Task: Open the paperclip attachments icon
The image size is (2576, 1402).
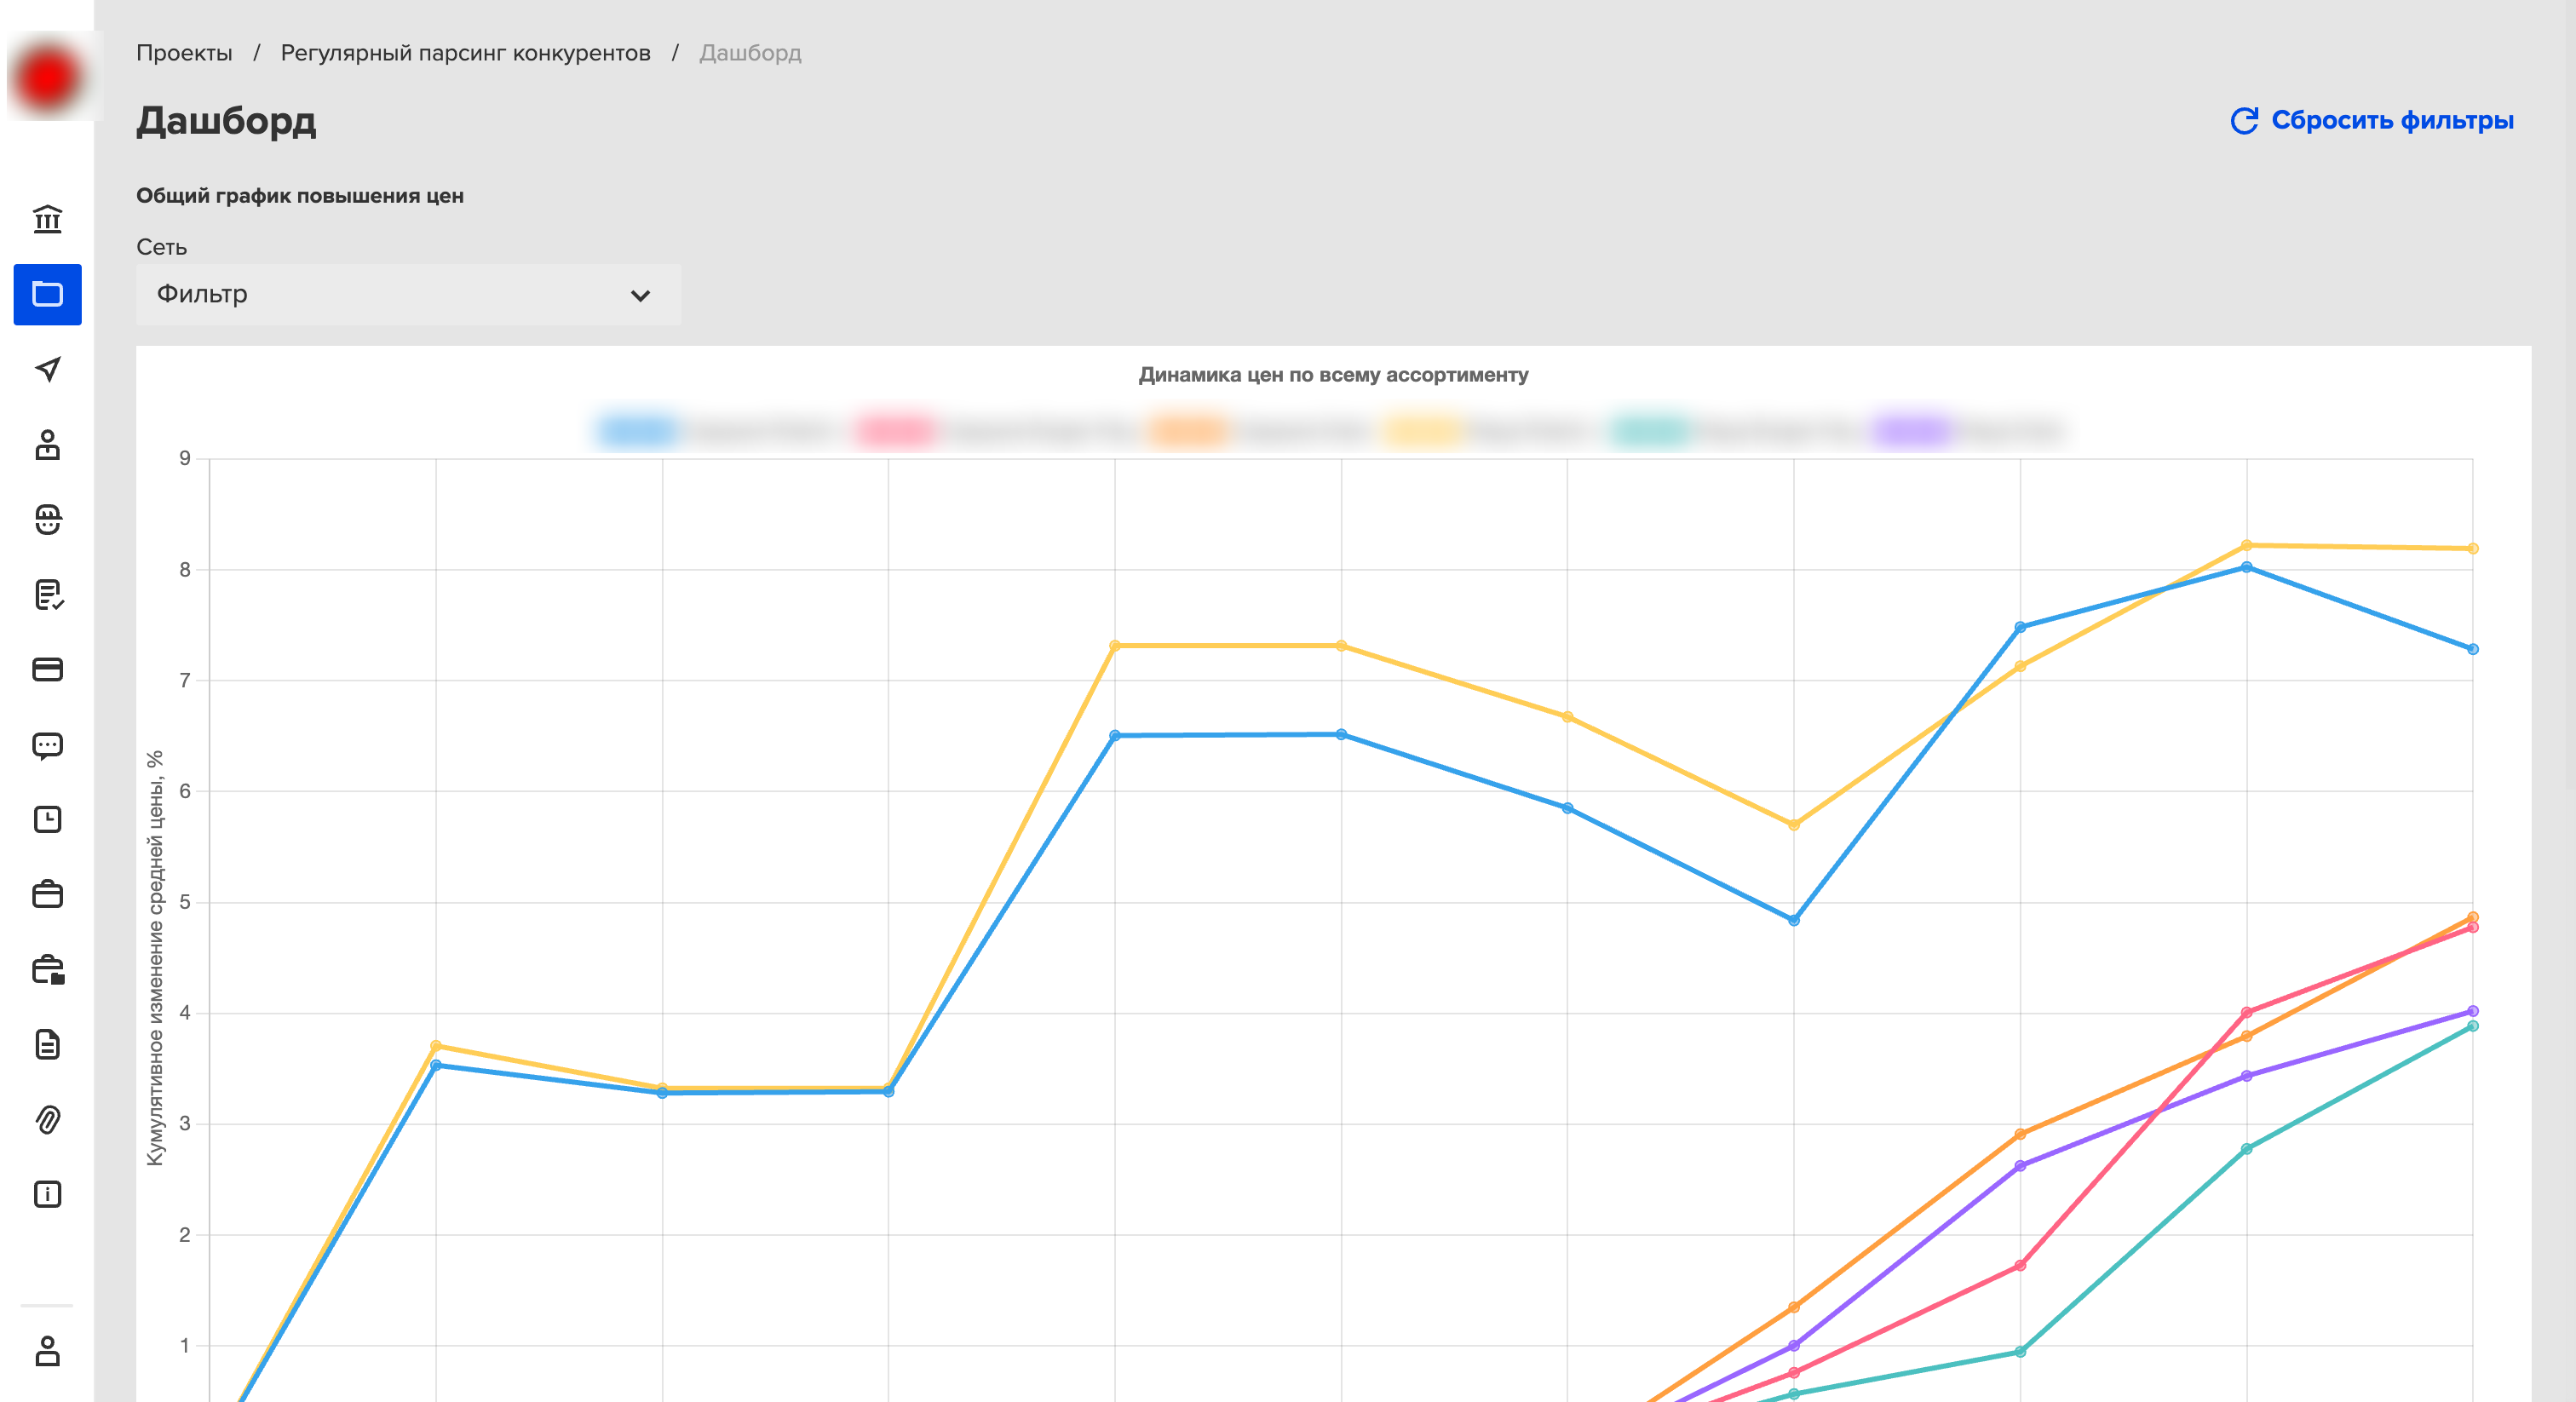Action: click(x=47, y=1119)
